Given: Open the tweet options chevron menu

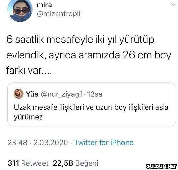Looking at the screenshot, I should pyautogui.click(x=174, y=5).
